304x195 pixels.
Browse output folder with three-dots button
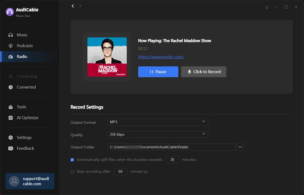[240, 147]
